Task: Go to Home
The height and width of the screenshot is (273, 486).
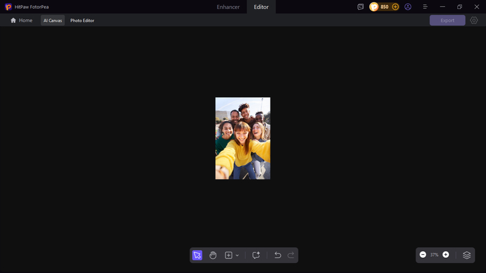Action: 21,21
